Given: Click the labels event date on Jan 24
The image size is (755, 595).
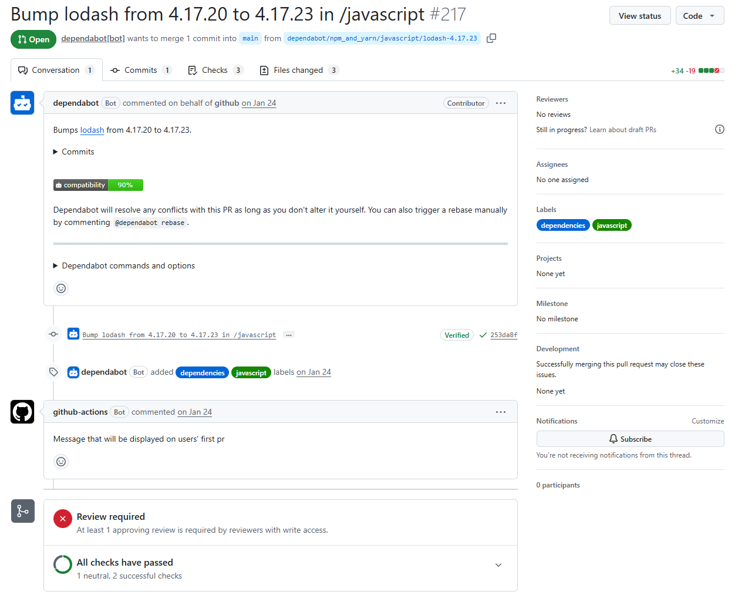Looking at the screenshot, I should point(314,372).
